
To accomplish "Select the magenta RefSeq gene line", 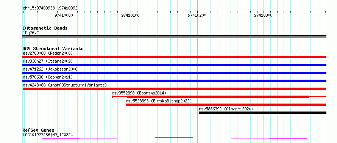I will coord(175,138).
